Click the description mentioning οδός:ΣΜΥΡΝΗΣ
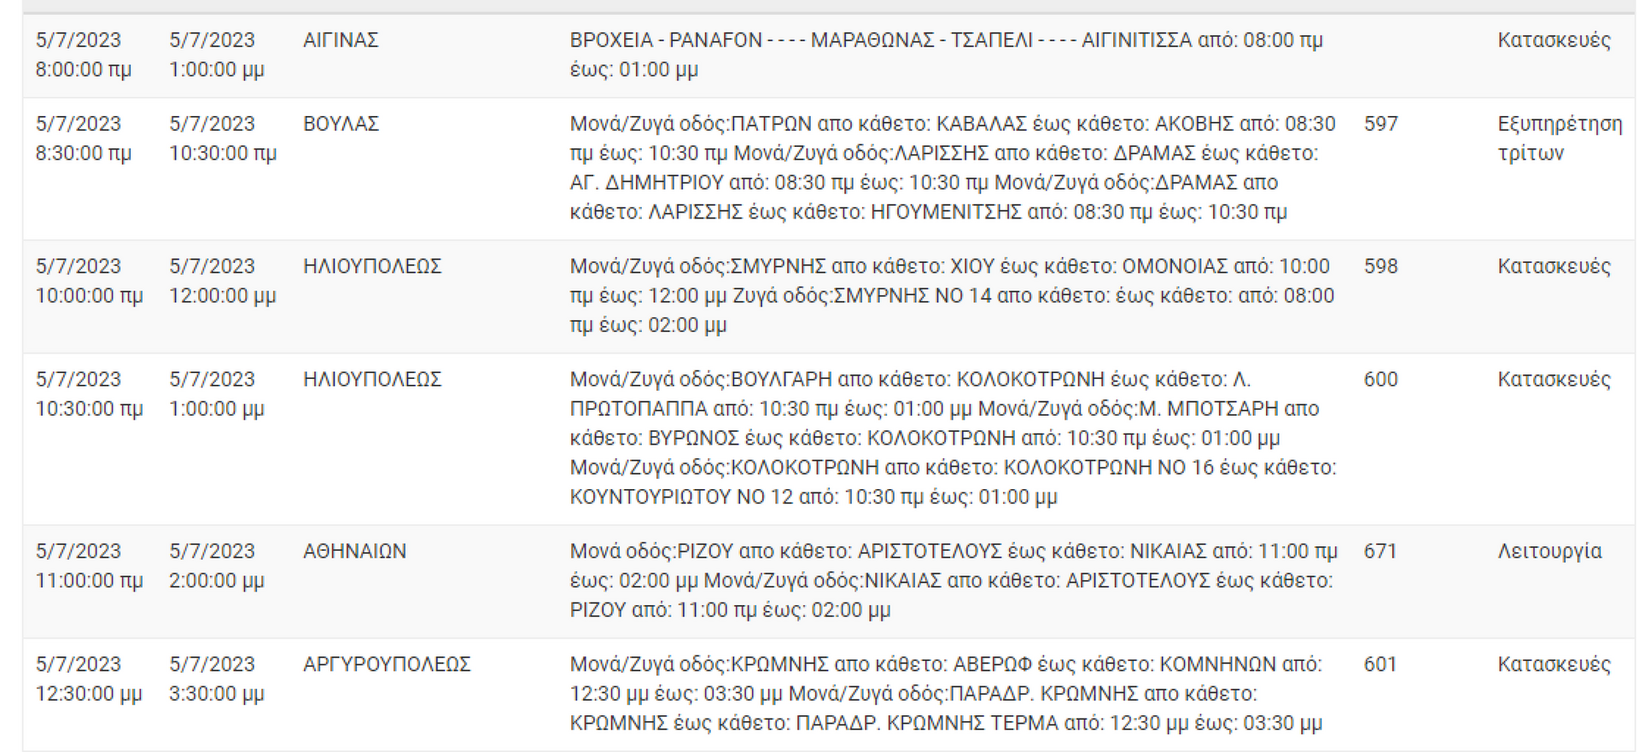 [x=951, y=295]
